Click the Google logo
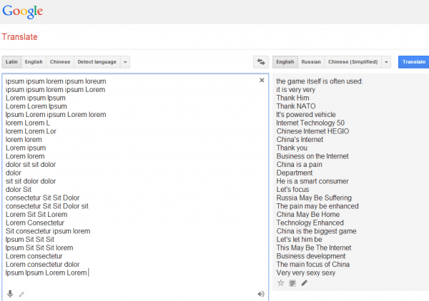The width and height of the screenshot is (429, 301). click(x=22, y=11)
